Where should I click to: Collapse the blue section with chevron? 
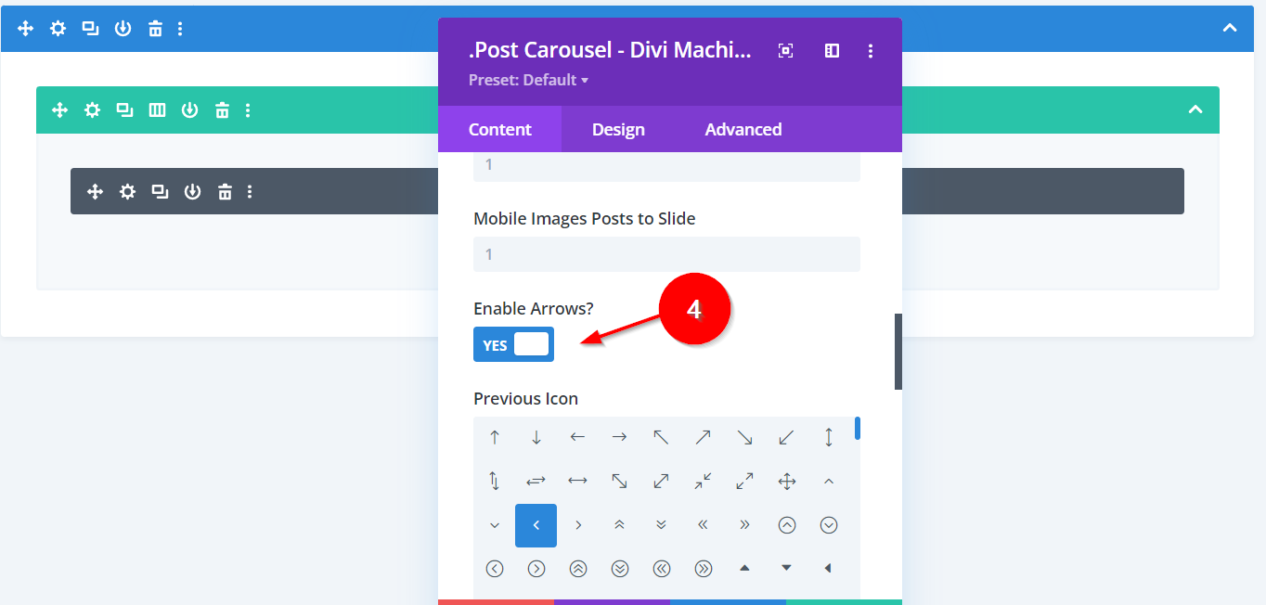click(x=1230, y=29)
